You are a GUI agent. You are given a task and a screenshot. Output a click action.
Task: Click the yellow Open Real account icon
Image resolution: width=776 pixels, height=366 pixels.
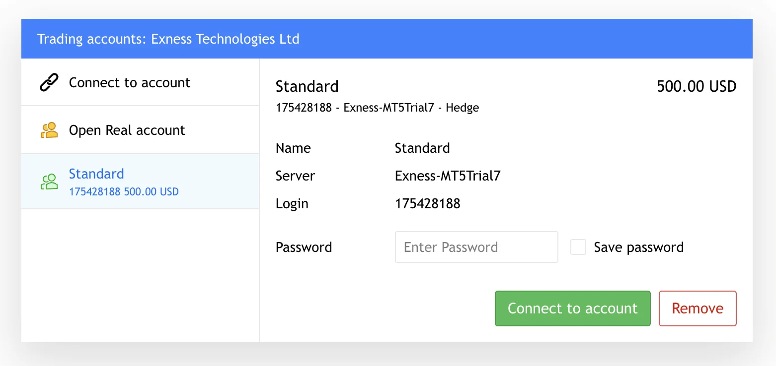[x=49, y=130]
